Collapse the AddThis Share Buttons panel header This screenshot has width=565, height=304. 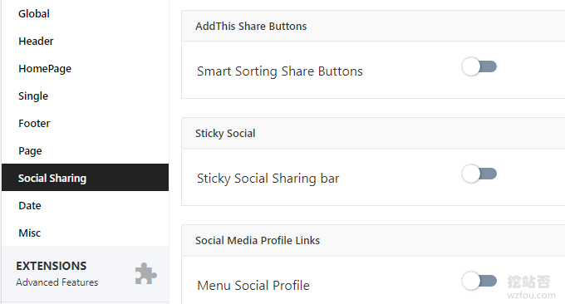(x=373, y=26)
